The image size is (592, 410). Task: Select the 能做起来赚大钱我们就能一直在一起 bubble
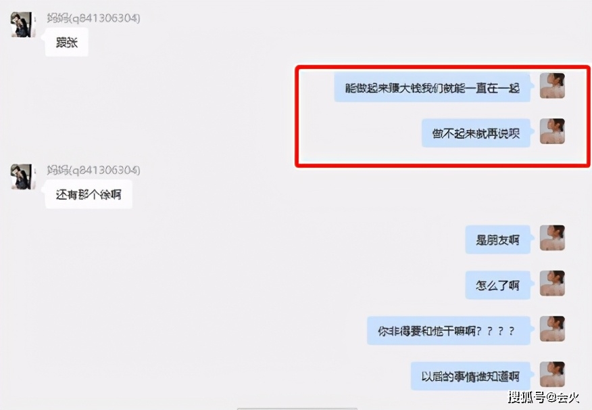433,88
